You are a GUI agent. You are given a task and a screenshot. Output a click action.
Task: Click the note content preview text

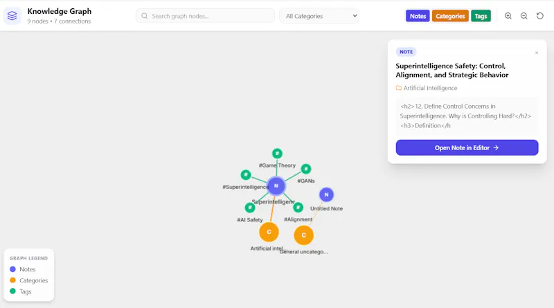point(465,116)
